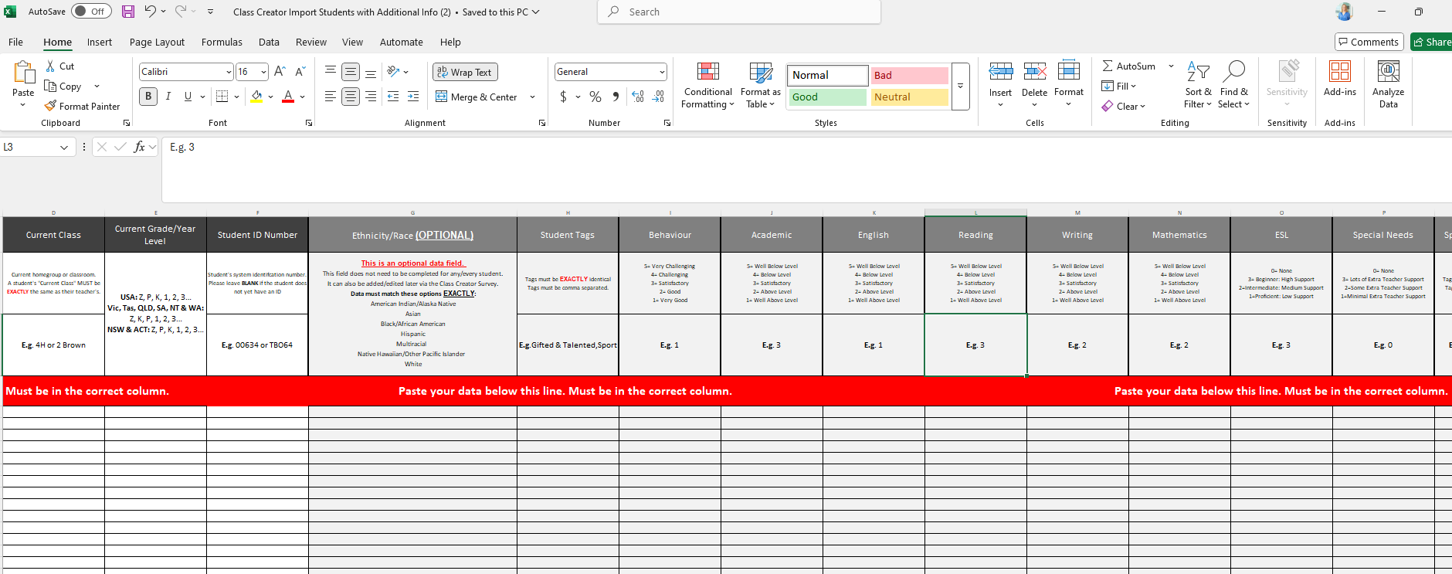Click the Top Align icon

[x=330, y=72]
